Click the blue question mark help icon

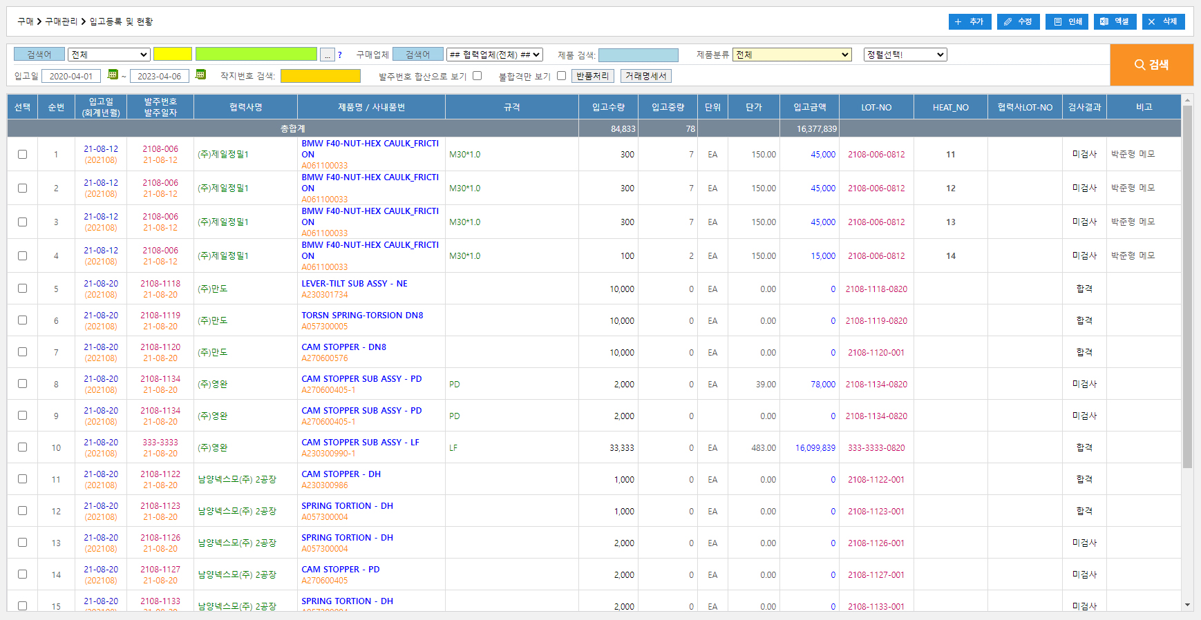point(340,55)
